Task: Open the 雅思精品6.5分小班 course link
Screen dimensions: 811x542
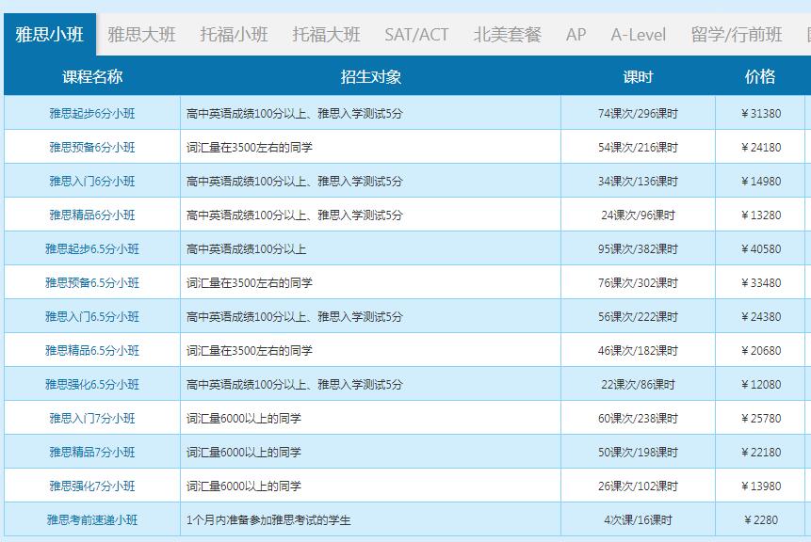Action: coord(92,350)
